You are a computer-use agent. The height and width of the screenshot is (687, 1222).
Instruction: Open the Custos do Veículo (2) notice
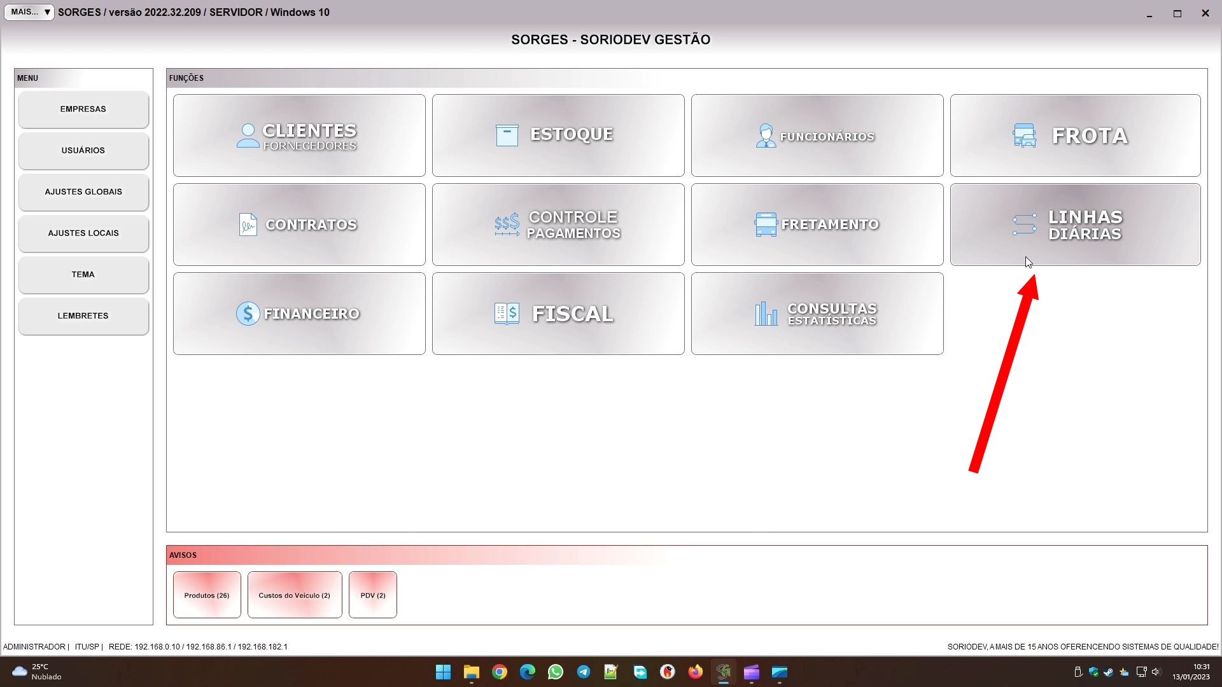pos(295,595)
